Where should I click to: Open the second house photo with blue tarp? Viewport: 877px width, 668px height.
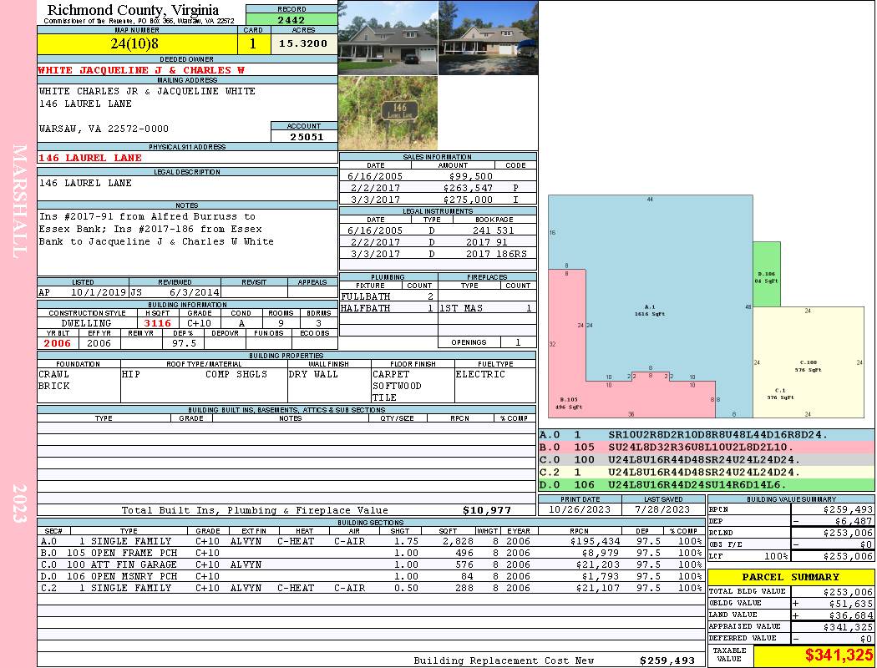coord(488,38)
